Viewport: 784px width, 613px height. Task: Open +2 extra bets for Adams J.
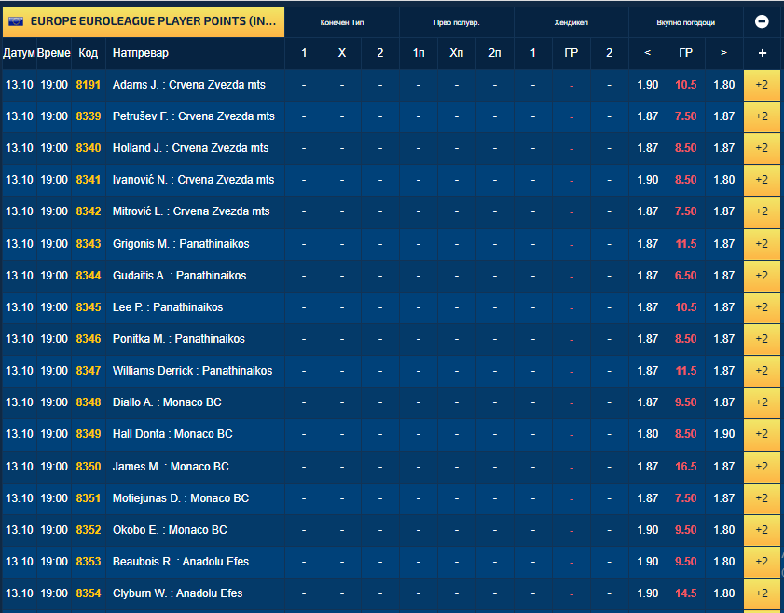pyautogui.click(x=762, y=85)
